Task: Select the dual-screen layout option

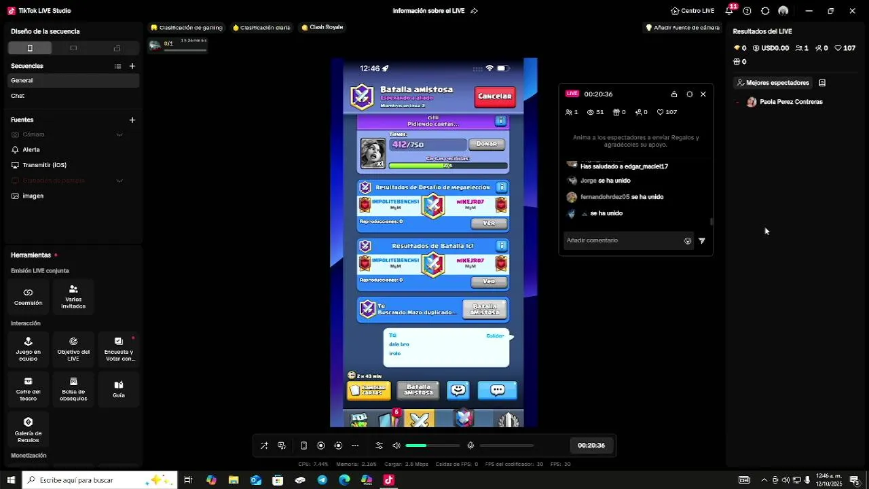Action: click(x=117, y=48)
